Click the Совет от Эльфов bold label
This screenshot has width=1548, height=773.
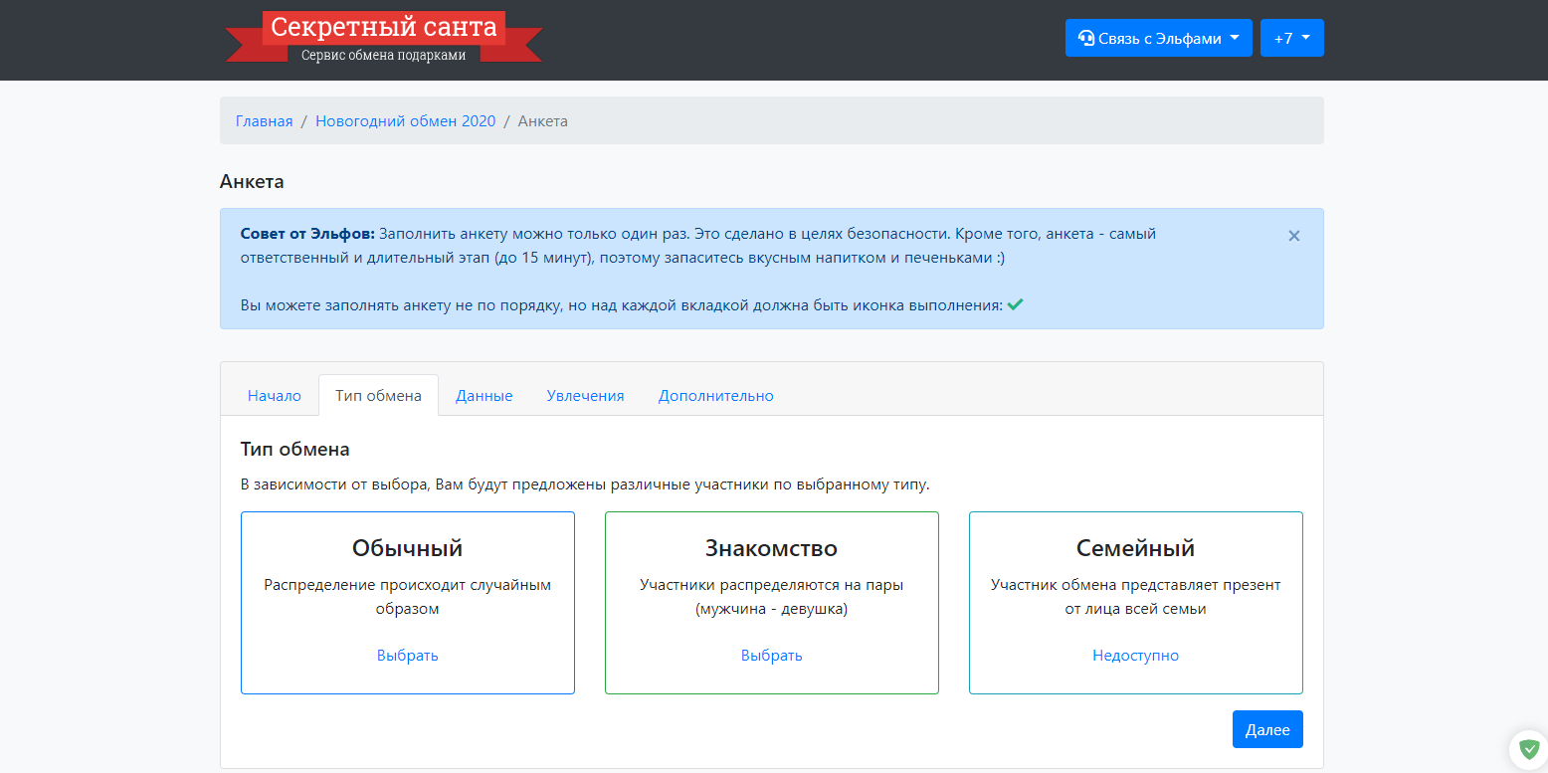click(x=307, y=234)
